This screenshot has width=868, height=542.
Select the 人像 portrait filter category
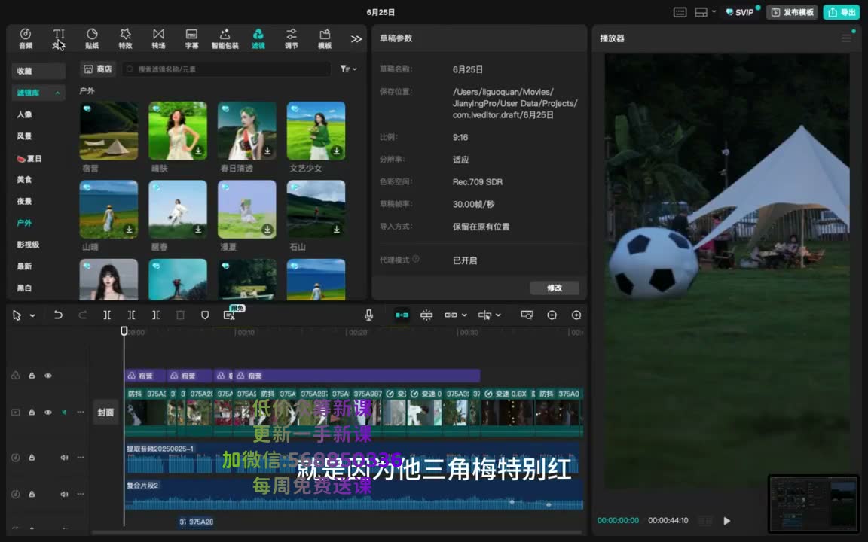click(x=24, y=114)
